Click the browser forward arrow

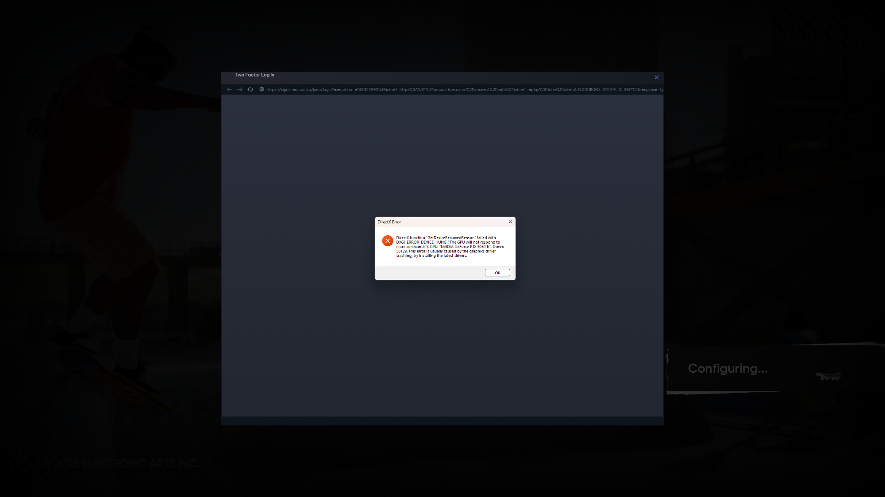[x=240, y=89]
